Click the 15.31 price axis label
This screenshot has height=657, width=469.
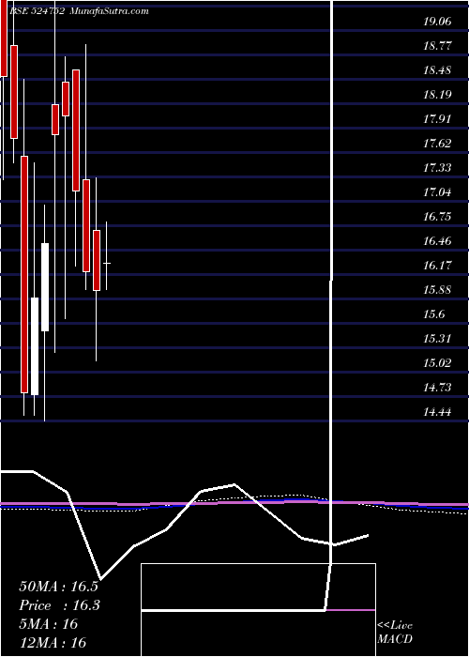(x=438, y=339)
